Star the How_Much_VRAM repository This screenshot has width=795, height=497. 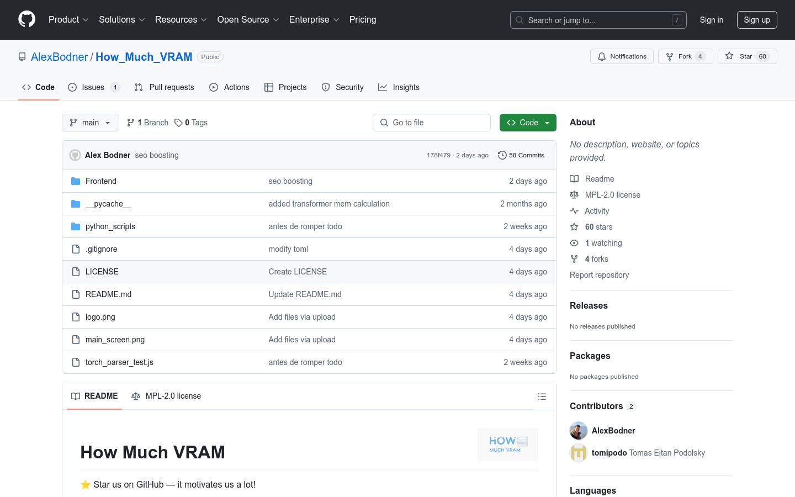[x=746, y=56]
